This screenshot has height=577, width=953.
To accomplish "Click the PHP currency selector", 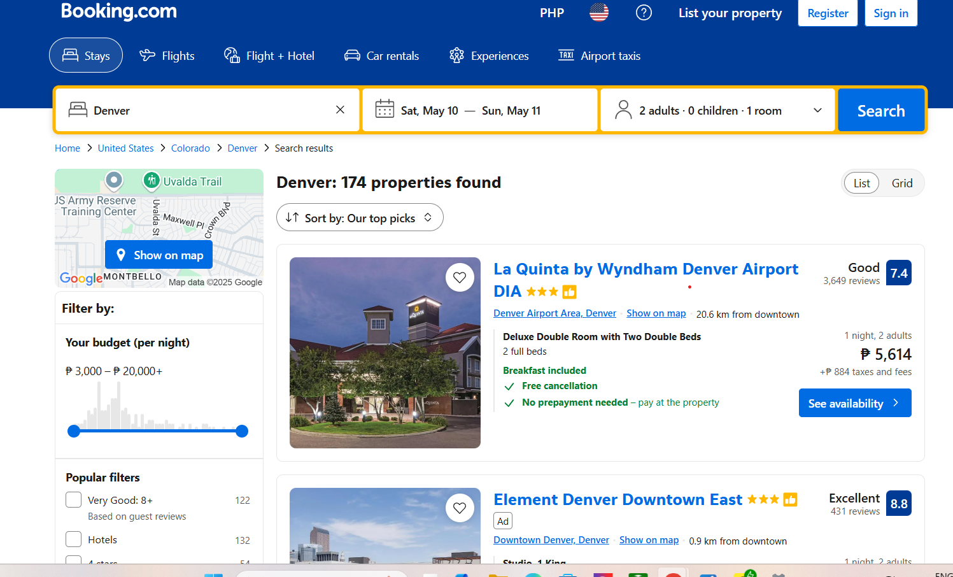I will pyautogui.click(x=551, y=13).
